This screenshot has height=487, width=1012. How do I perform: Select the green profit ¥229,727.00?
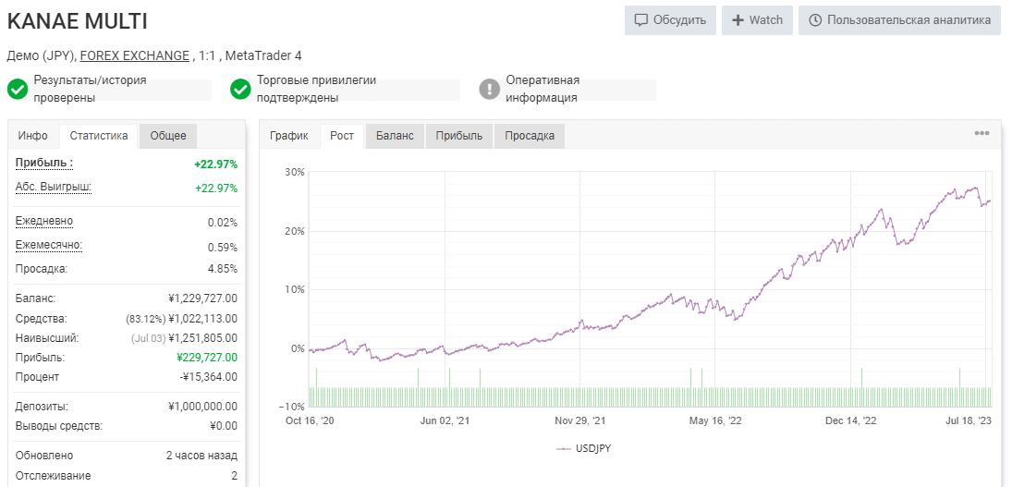[206, 357]
